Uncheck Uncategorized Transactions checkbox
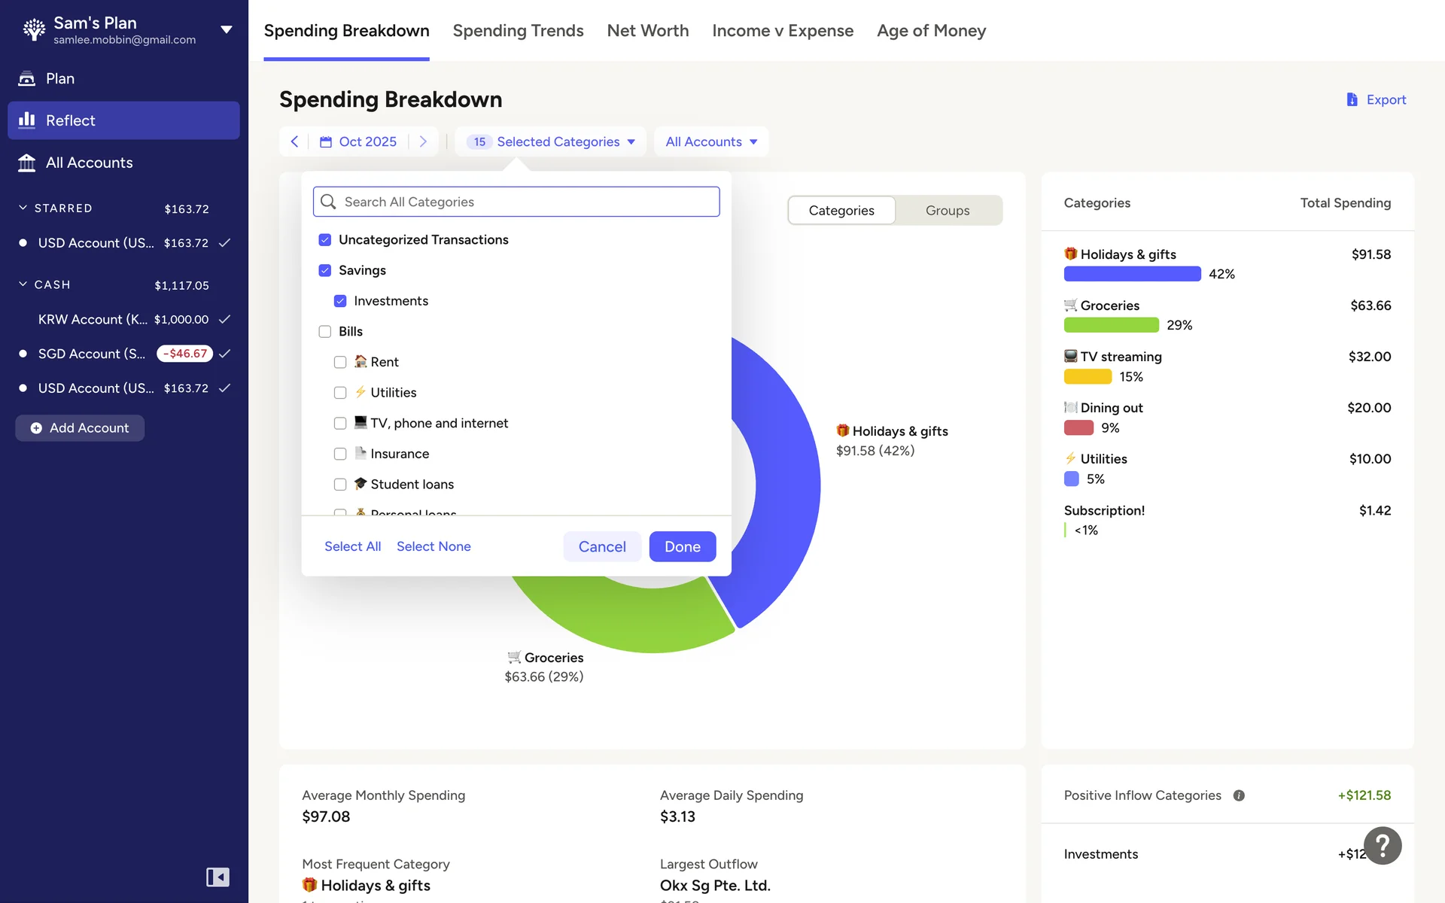This screenshot has height=903, width=1445. pyautogui.click(x=325, y=239)
